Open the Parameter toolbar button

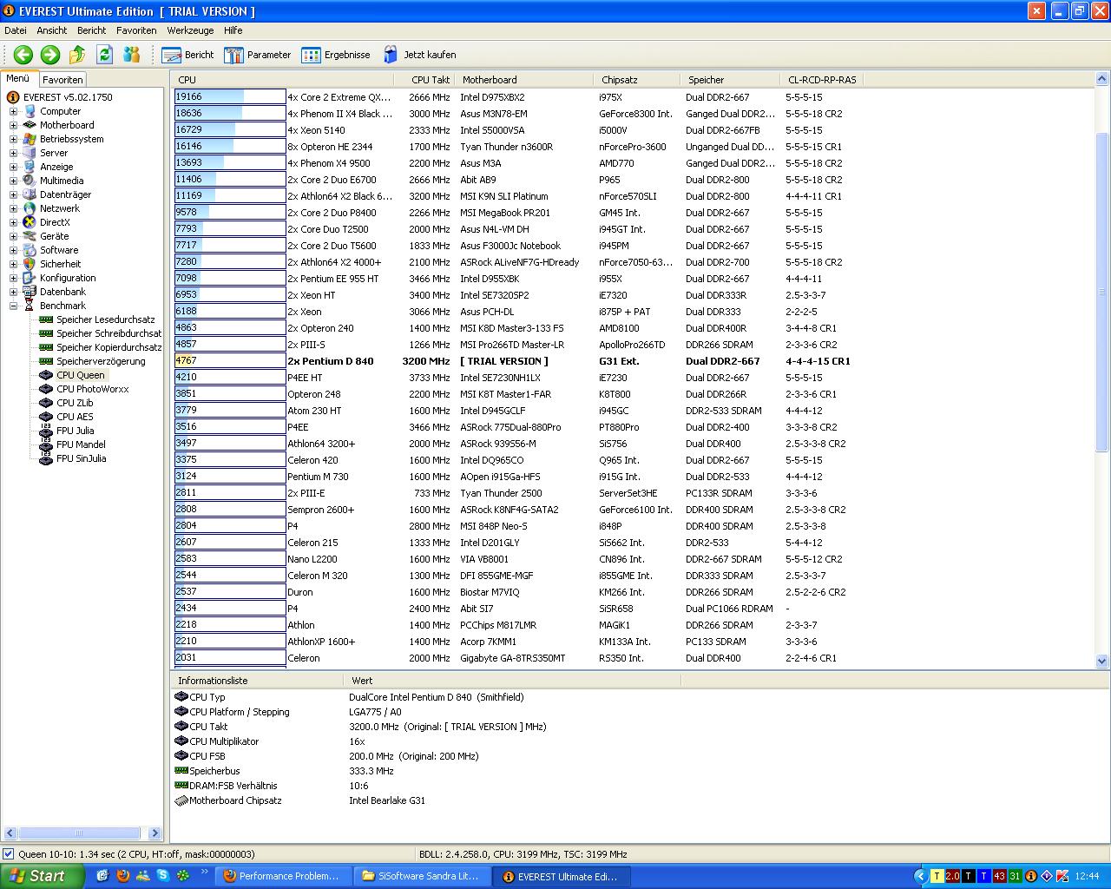click(258, 55)
